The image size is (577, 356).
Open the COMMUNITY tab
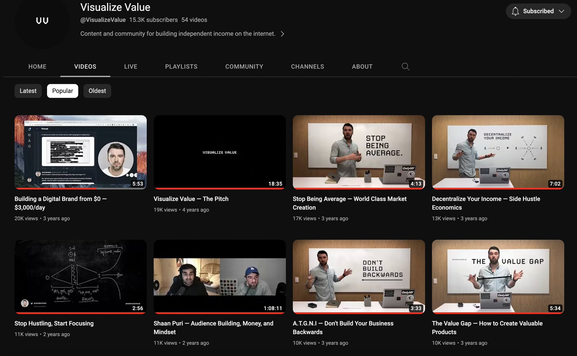244,66
